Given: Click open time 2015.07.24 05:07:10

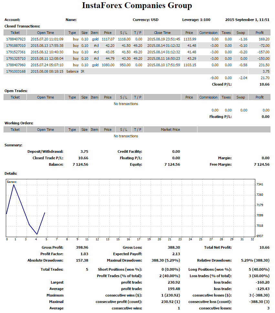Looking at the screenshot, I should (x=47, y=65).
